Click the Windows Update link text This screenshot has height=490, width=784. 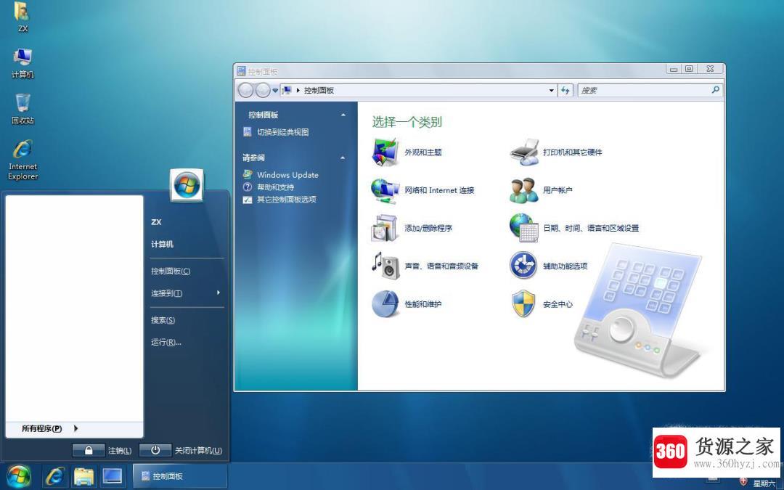coord(287,174)
